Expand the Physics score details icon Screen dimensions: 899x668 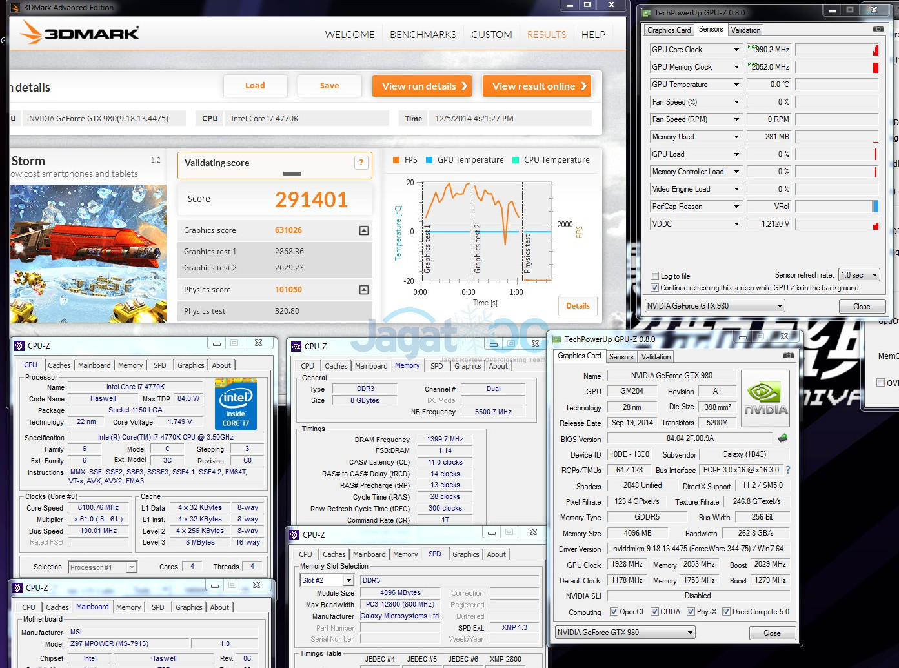coord(364,290)
